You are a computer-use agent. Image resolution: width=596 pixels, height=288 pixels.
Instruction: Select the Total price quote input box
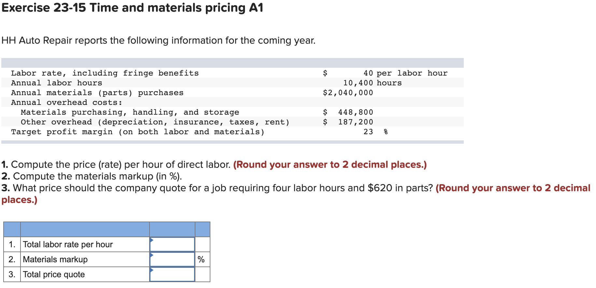(172, 274)
